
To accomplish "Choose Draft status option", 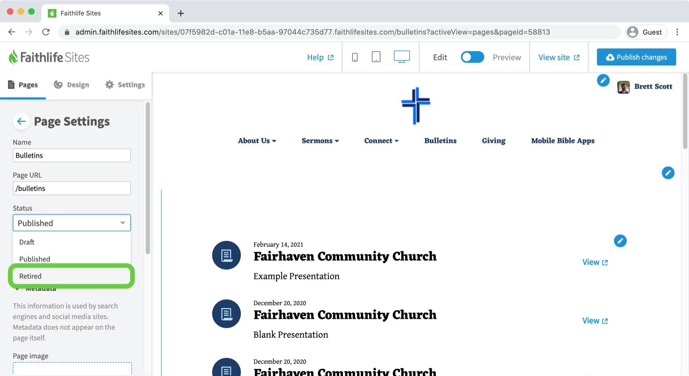I will coord(72,242).
